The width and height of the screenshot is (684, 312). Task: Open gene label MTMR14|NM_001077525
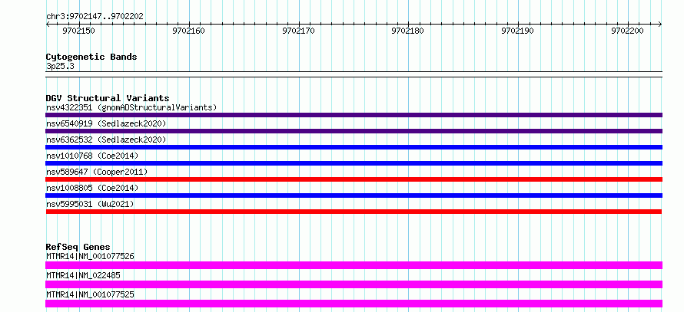point(90,294)
